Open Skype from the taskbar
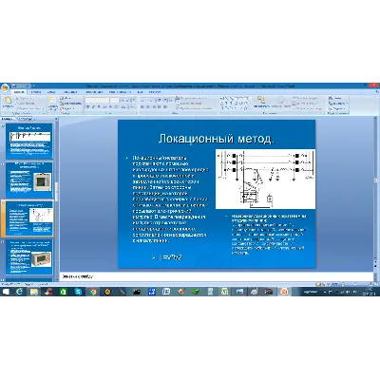 coord(78,292)
